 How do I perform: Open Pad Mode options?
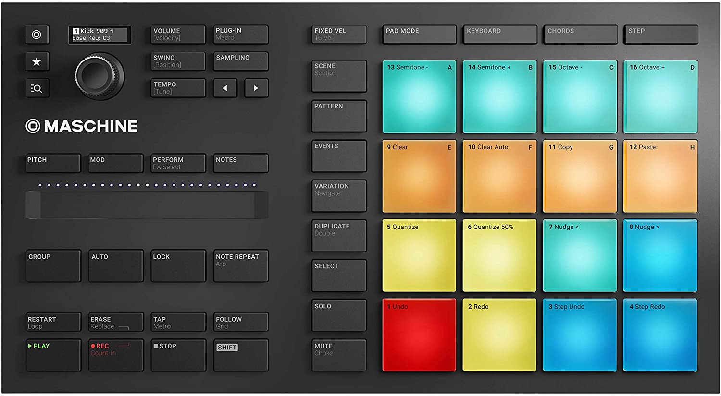(x=418, y=34)
